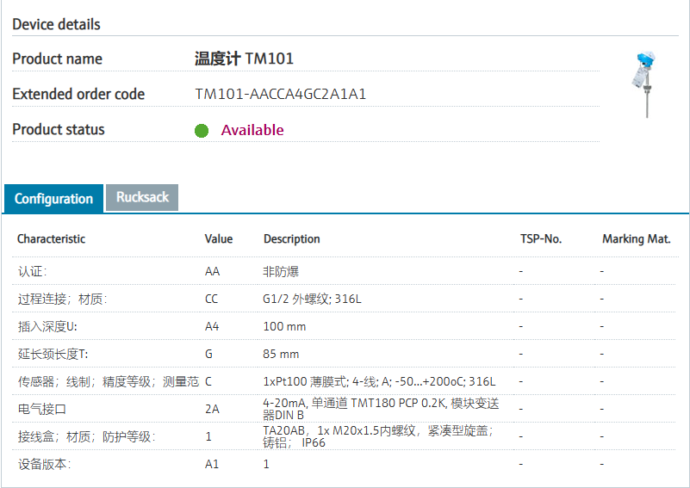Click the TSP-No. column header

coord(541,238)
